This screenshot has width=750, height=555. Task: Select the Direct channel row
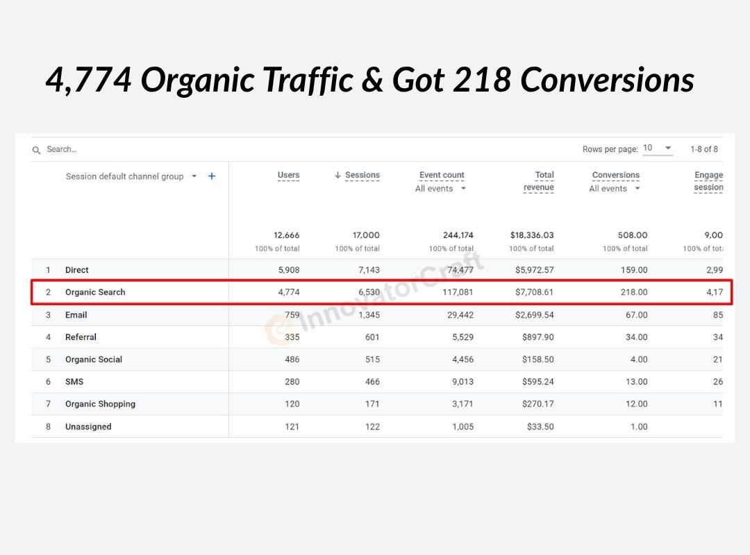tap(77, 270)
